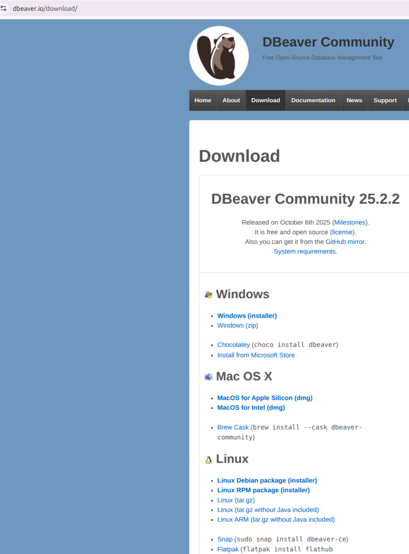Open the Support menu item
The width and height of the screenshot is (409, 554).
point(385,100)
